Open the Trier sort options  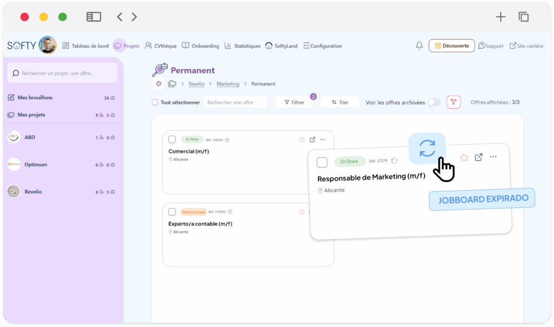[340, 102]
